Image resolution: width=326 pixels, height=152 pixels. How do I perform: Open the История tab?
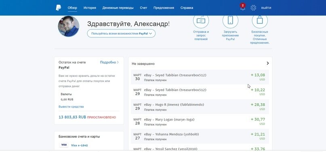(90, 8)
